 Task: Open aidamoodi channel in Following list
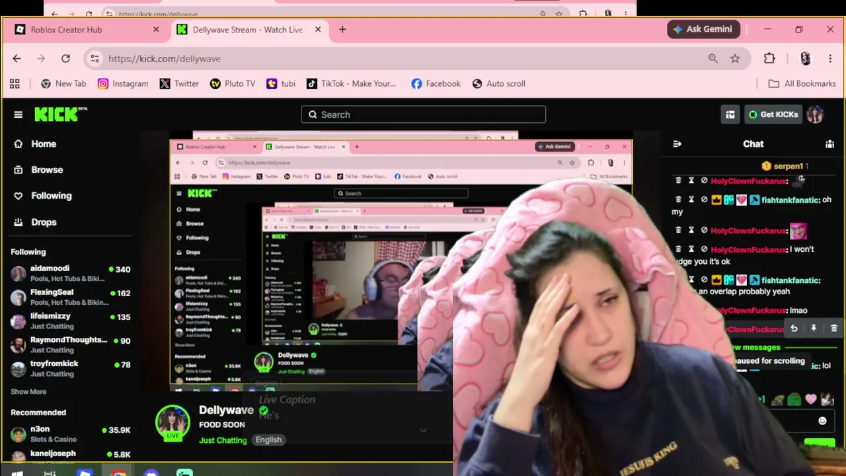(71, 273)
